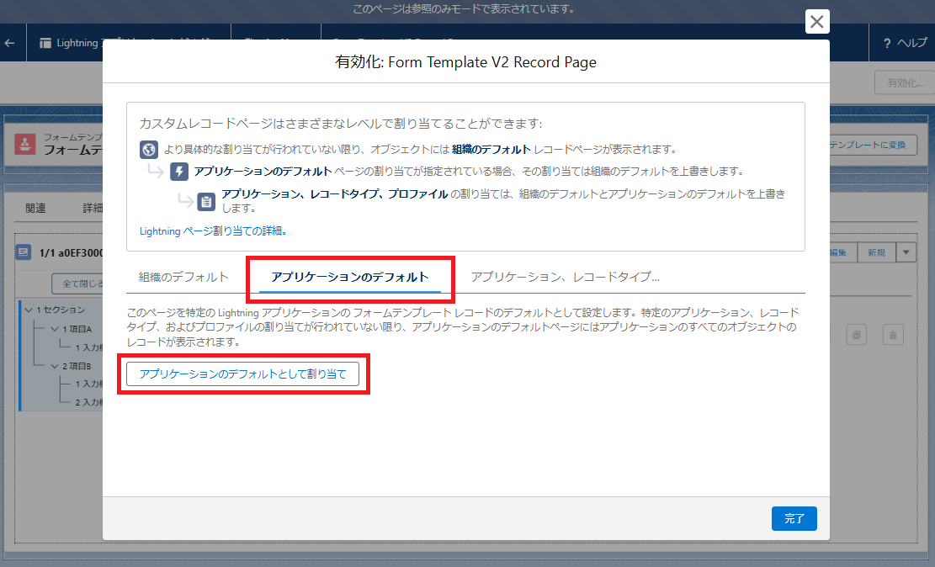935x567 pixels.
Task: Click アプリケーションのデフォルトとして割り当て button
Action: (242, 374)
